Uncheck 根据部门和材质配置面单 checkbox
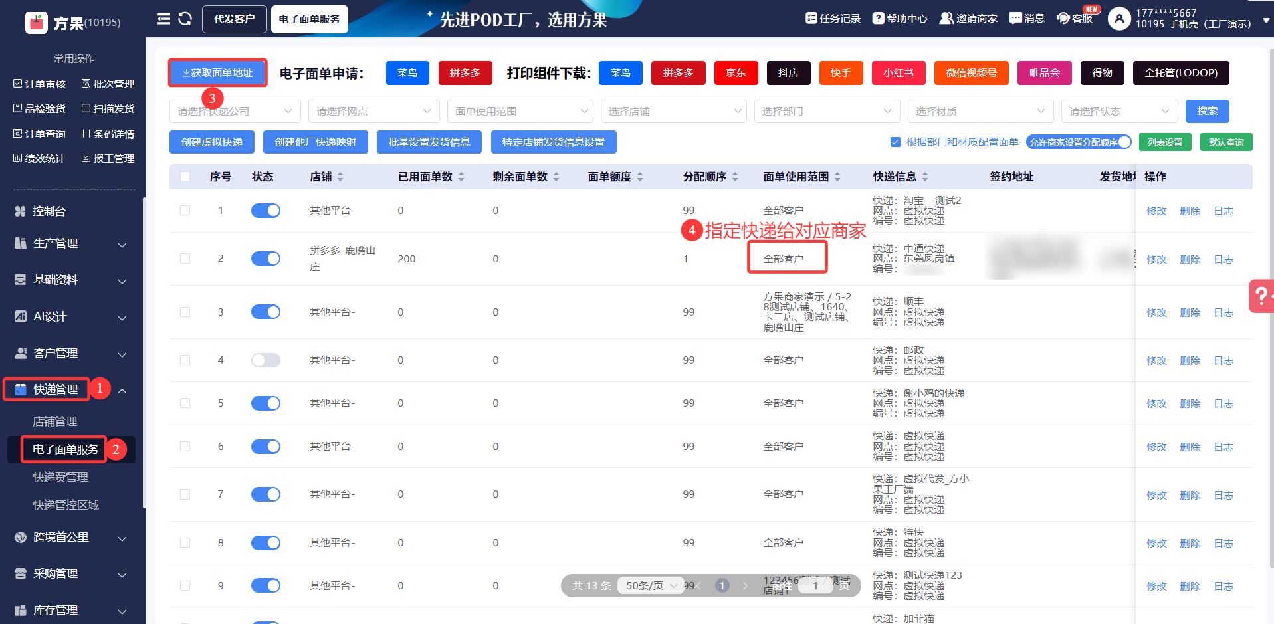The height and width of the screenshot is (624, 1274). (895, 142)
